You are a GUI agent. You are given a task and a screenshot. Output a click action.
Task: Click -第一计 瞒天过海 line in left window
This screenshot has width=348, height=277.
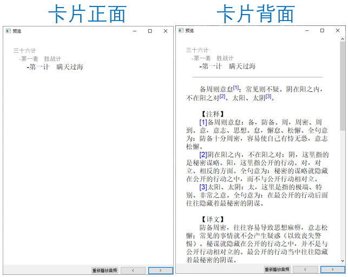click(x=55, y=67)
